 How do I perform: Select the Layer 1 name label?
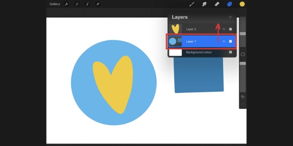click(x=191, y=42)
